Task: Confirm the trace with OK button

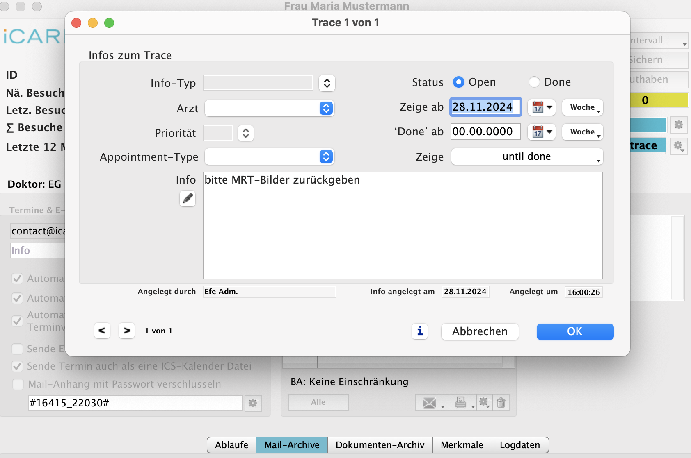Action: coord(575,331)
